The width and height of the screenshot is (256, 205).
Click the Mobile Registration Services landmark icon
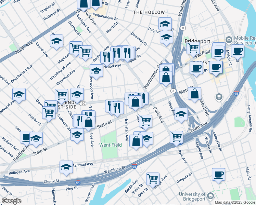229,40
